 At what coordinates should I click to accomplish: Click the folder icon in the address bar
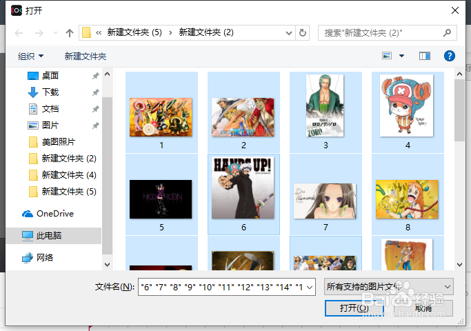point(86,32)
